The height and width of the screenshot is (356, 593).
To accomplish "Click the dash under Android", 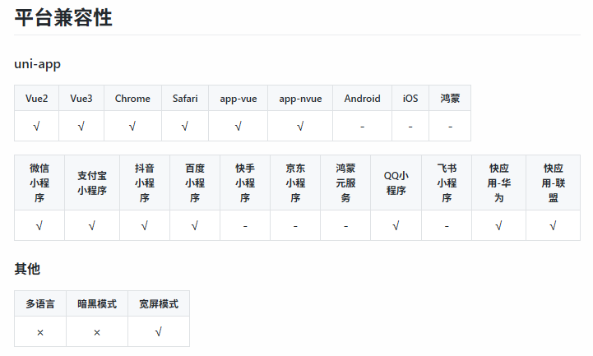I will [363, 127].
